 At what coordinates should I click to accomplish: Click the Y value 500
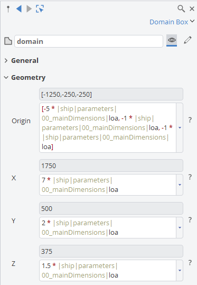tap(111, 208)
